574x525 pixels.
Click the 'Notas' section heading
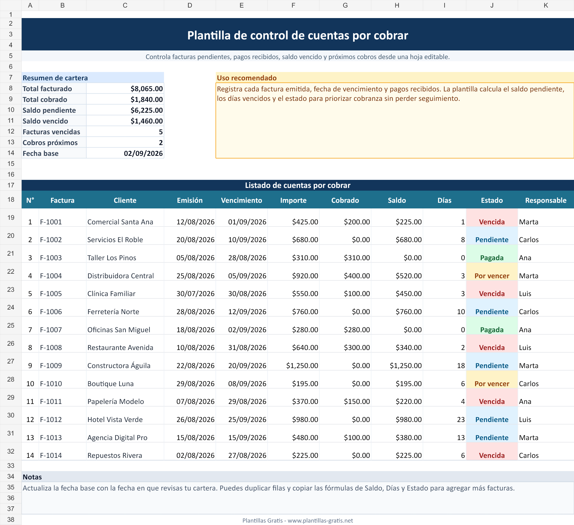point(32,477)
